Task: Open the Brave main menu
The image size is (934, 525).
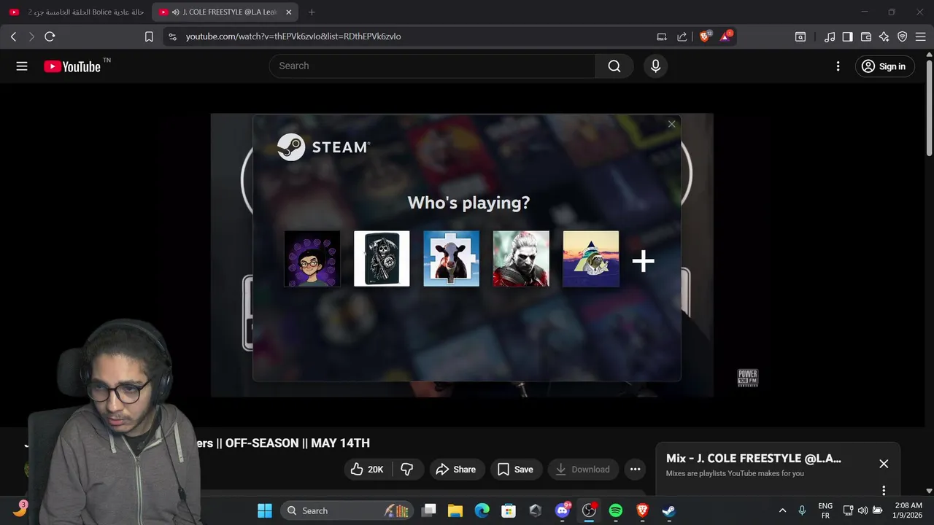Action: point(921,36)
